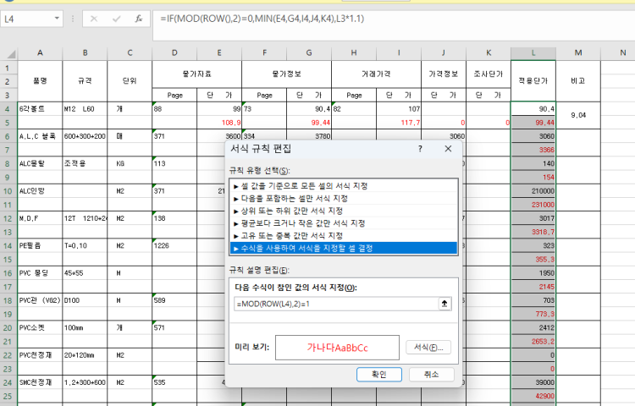This screenshot has width=635, height=406.
Task: Click the help question mark in dialog
Action: pos(420,148)
